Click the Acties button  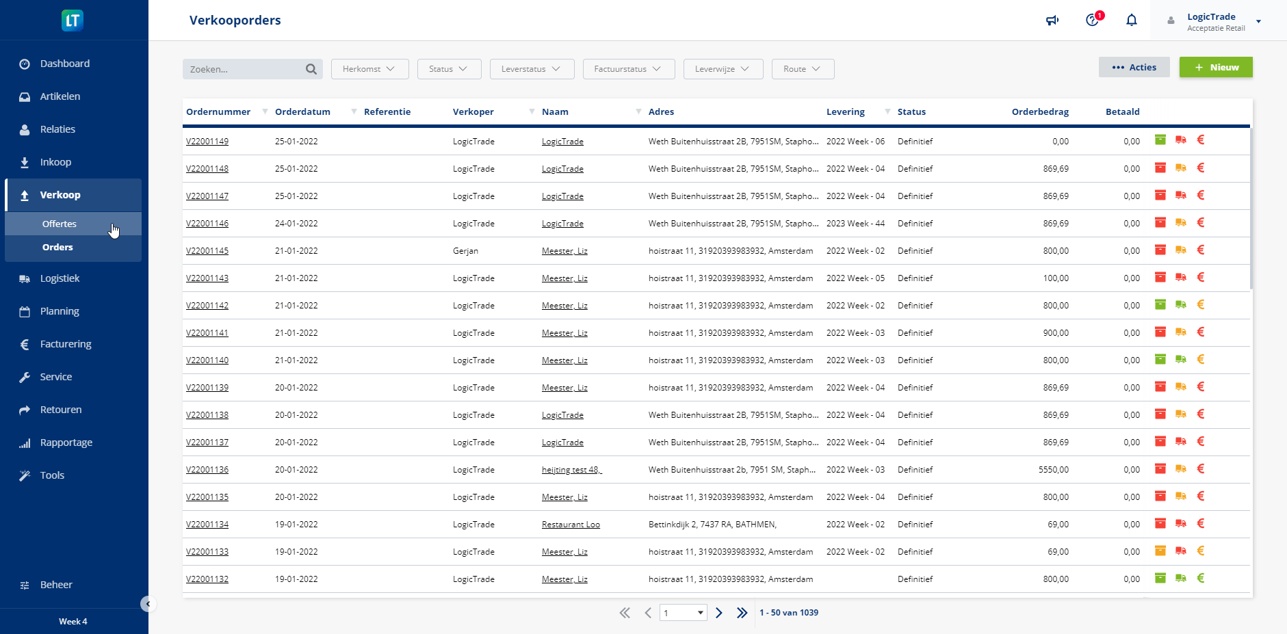click(1134, 68)
